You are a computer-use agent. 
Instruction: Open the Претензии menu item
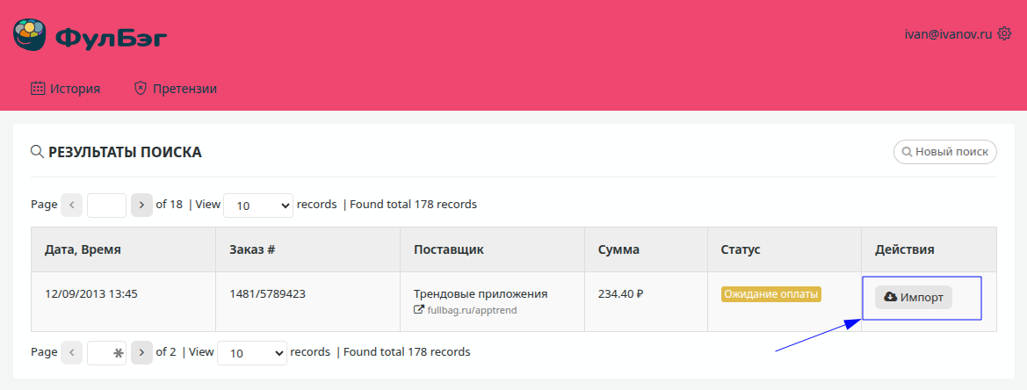184,89
